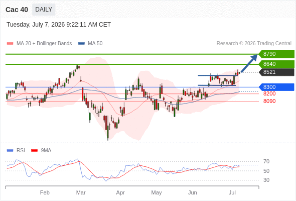
Task: Click the red 9MA legend swatch
Action: point(34,151)
